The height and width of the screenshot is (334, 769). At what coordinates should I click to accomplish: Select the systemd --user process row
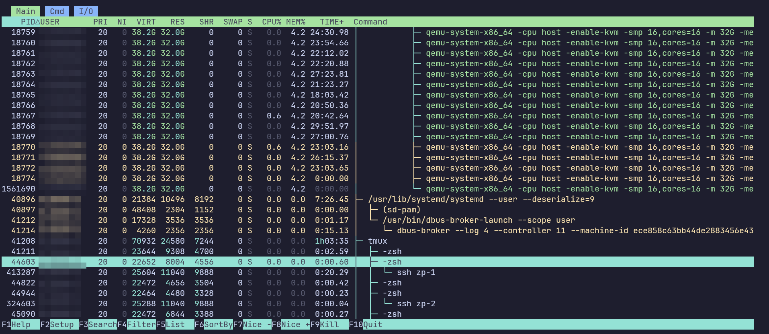[x=378, y=199]
